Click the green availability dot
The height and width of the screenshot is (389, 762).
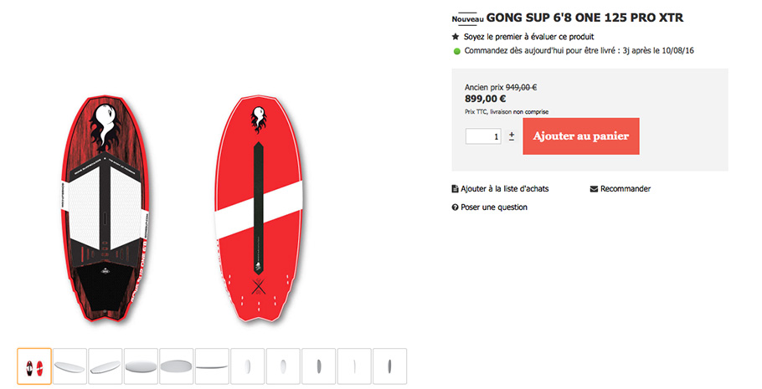(456, 51)
